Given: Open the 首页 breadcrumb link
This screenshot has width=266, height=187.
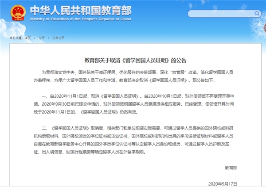Looking at the screenshot, I should [x=28, y=38].
